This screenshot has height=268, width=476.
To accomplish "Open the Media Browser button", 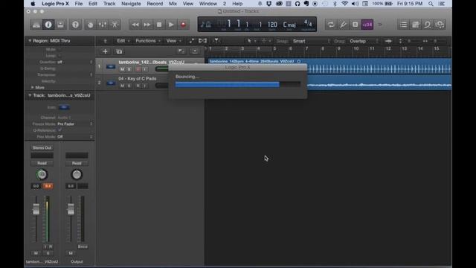I will click(x=440, y=25).
